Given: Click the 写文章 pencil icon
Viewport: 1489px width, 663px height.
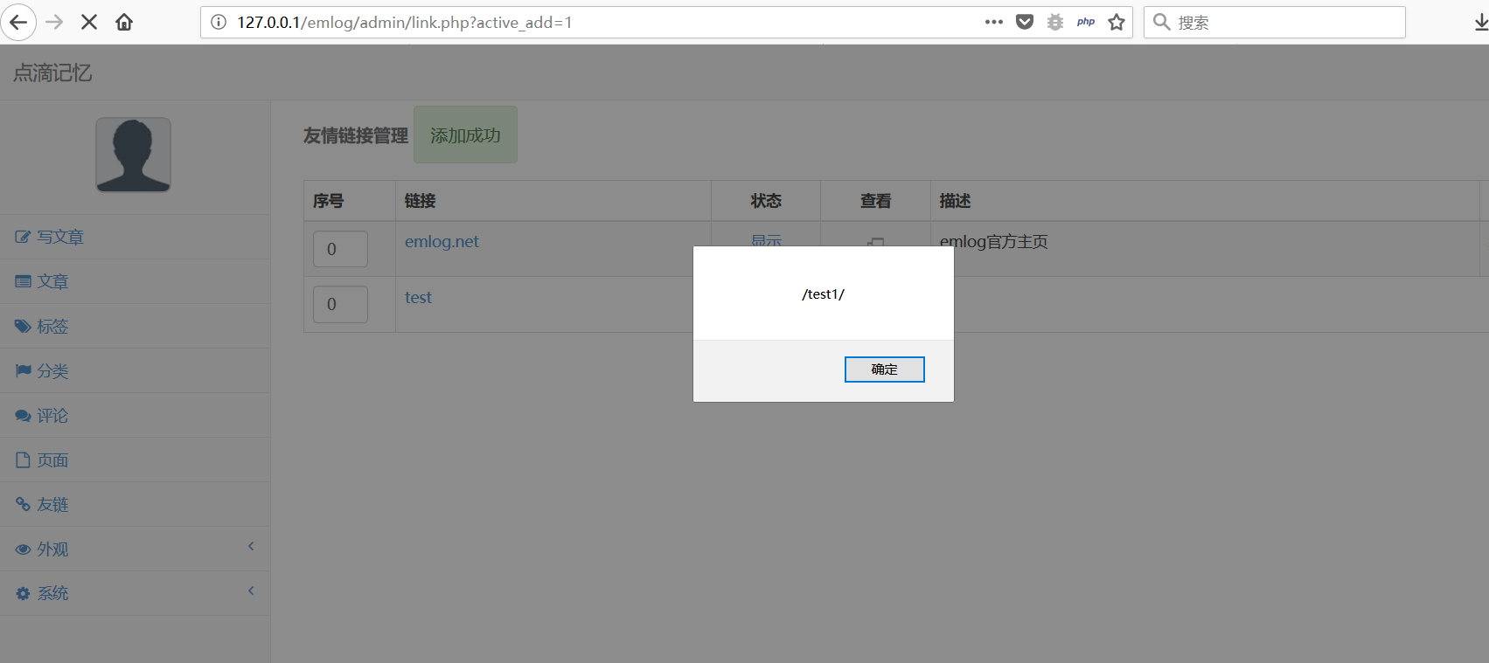Looking at the screenshot, I should point(23,237).
